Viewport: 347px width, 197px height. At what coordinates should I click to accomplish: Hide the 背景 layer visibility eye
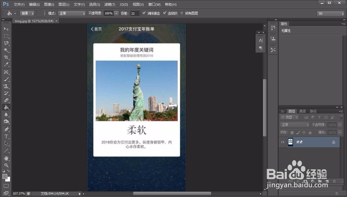coord(282,142)
